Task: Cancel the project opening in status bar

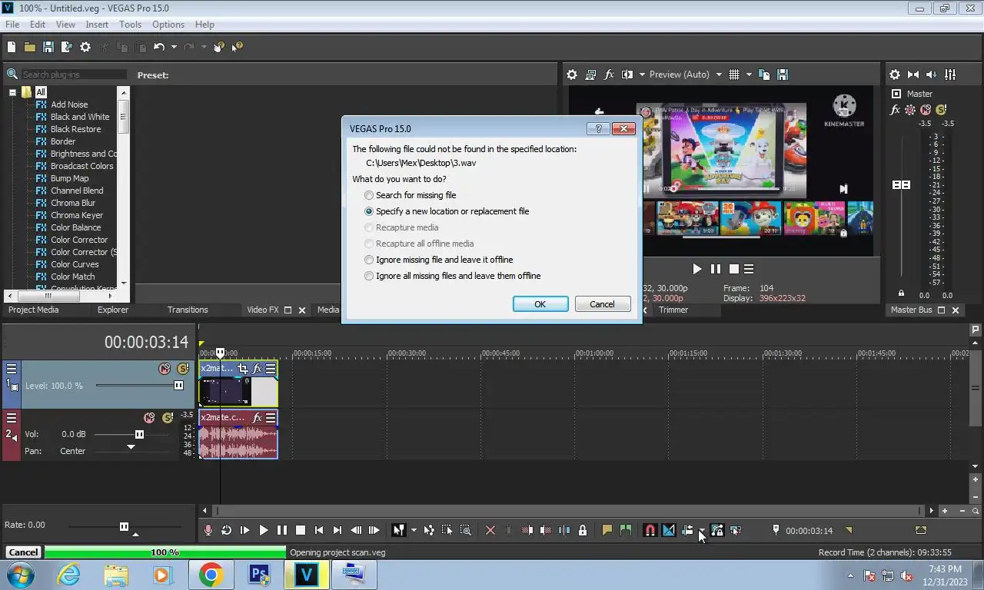Action: (x=23, y=552)
